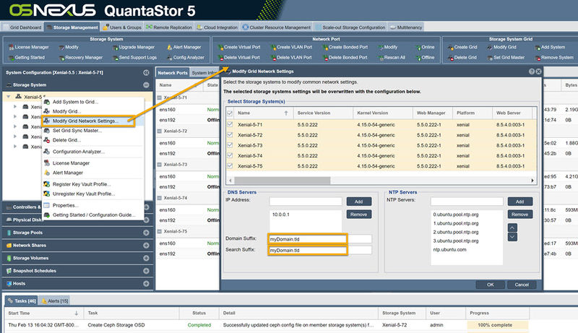Collapse the Xenial-5 grid tree node
This screenshot has width=578, height=333.
(x=9, y=97)
